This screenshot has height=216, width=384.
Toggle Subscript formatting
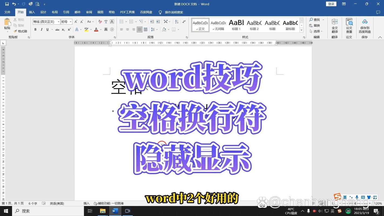tap(63, 29)
